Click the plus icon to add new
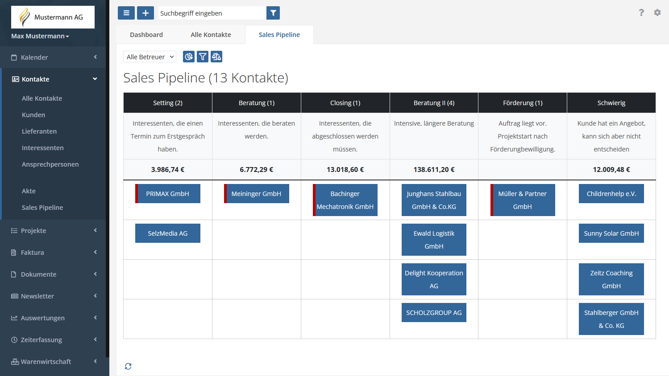Viewport: 669px width, 376px height. pos(145,13)
